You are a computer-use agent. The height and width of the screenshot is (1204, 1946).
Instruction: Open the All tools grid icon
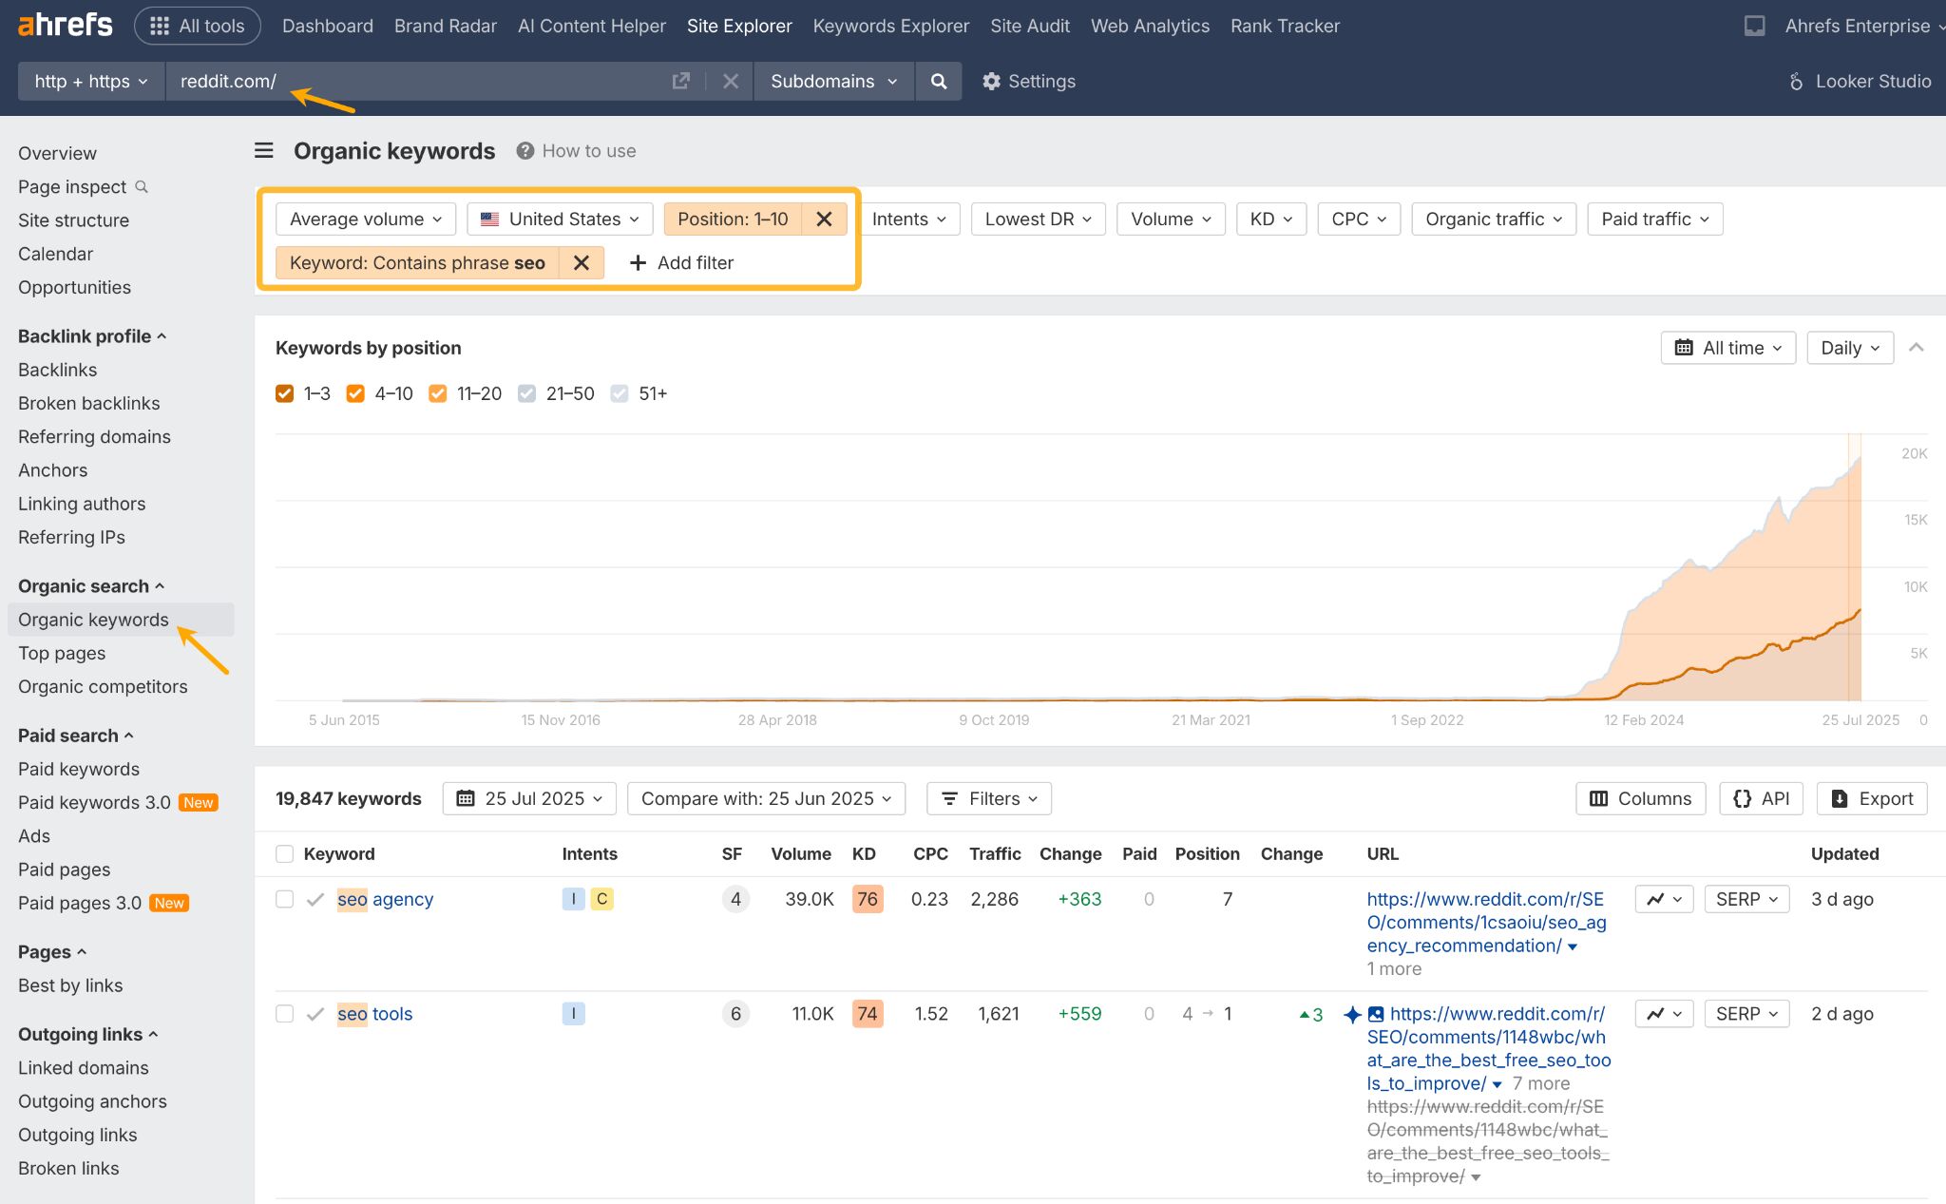pyautogui.click(x=160, y=26)
